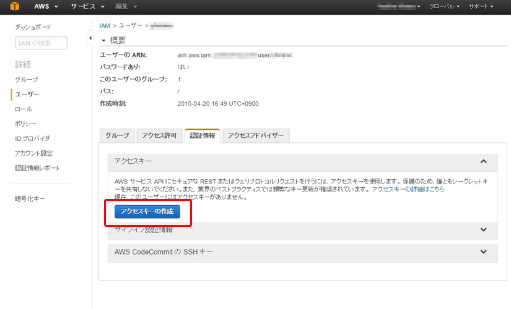The height and width of the screenshot is (309, 511).
Task: Open the 編集 menu in top bar
Action: tap(126, 6)
